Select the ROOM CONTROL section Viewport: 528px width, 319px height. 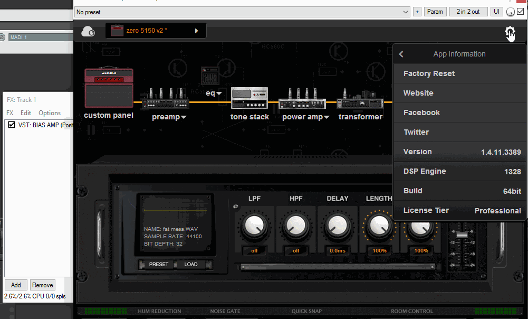pos(412,311)
